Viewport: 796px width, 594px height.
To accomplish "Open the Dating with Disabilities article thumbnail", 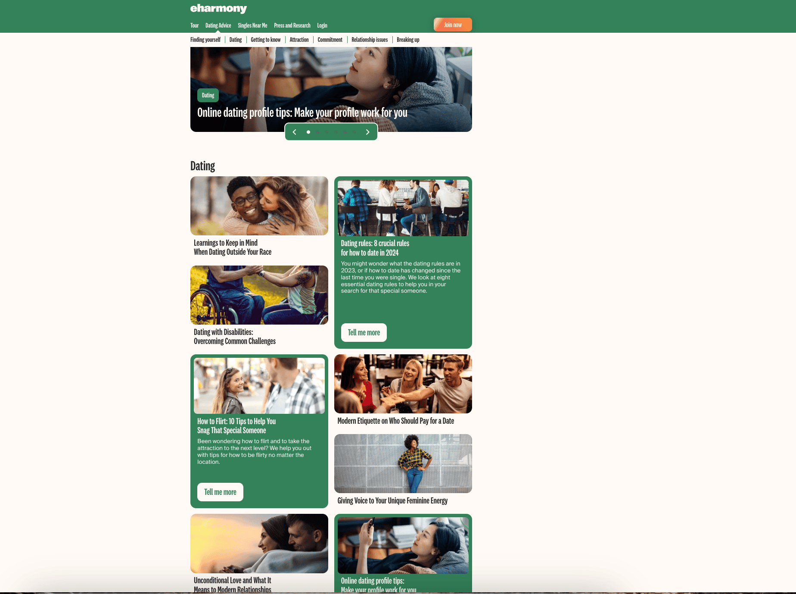I will (259, 295).
